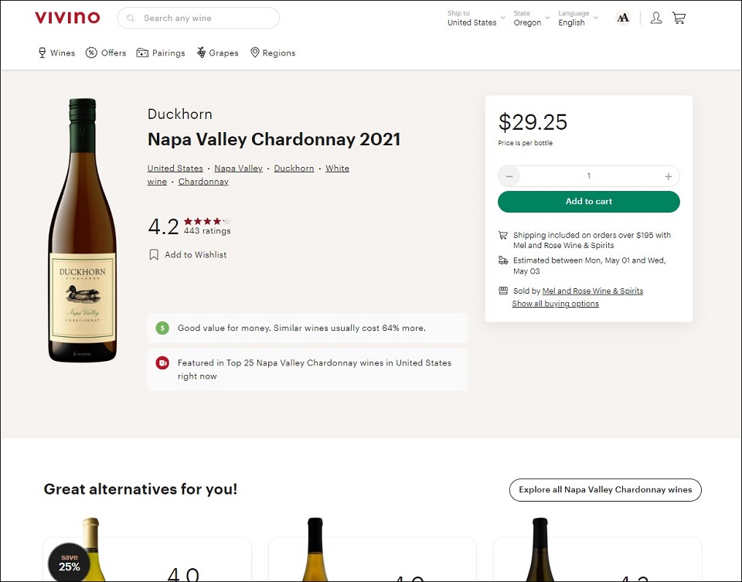
Task: Click the Vivino logo
Action: tap(67, 18)
